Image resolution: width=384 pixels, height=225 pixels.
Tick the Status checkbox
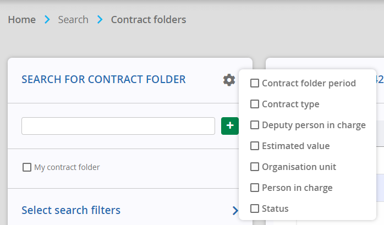click(255, 208)
